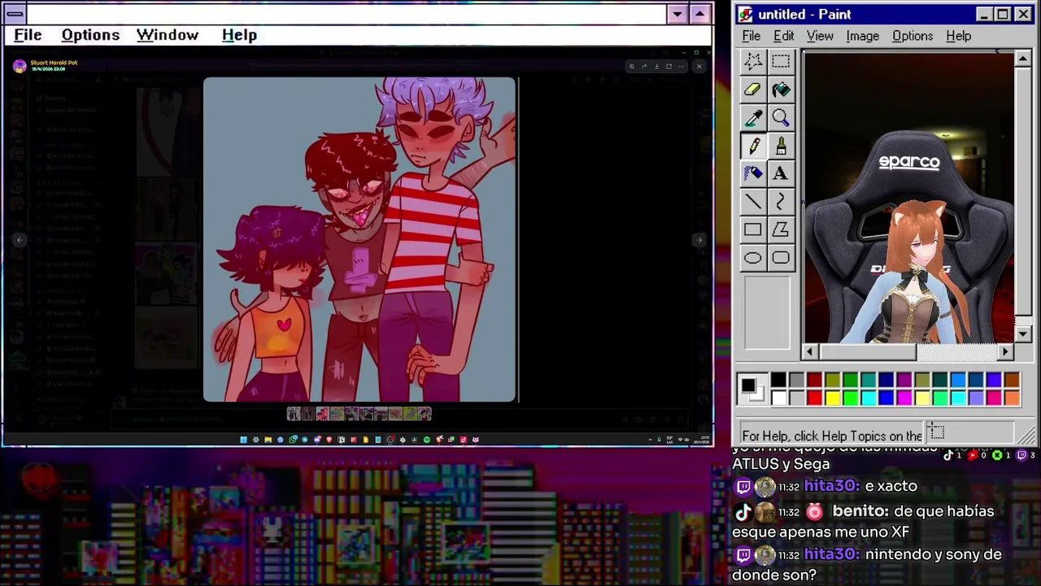Choose the magenta color swatch
1041x586 pixels.
(904, 398)
